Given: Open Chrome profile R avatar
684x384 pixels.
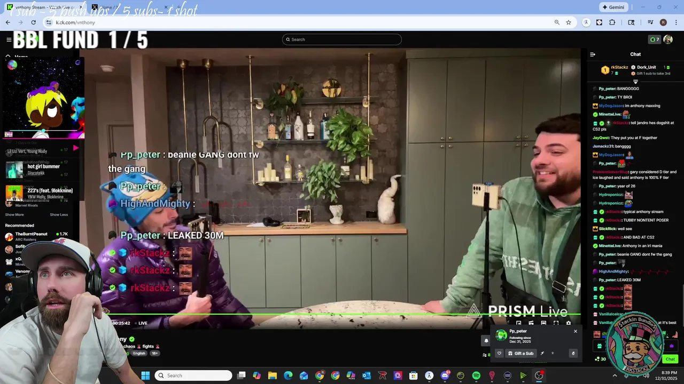Looking at the screenshot, I should click(x=663, y=22).
